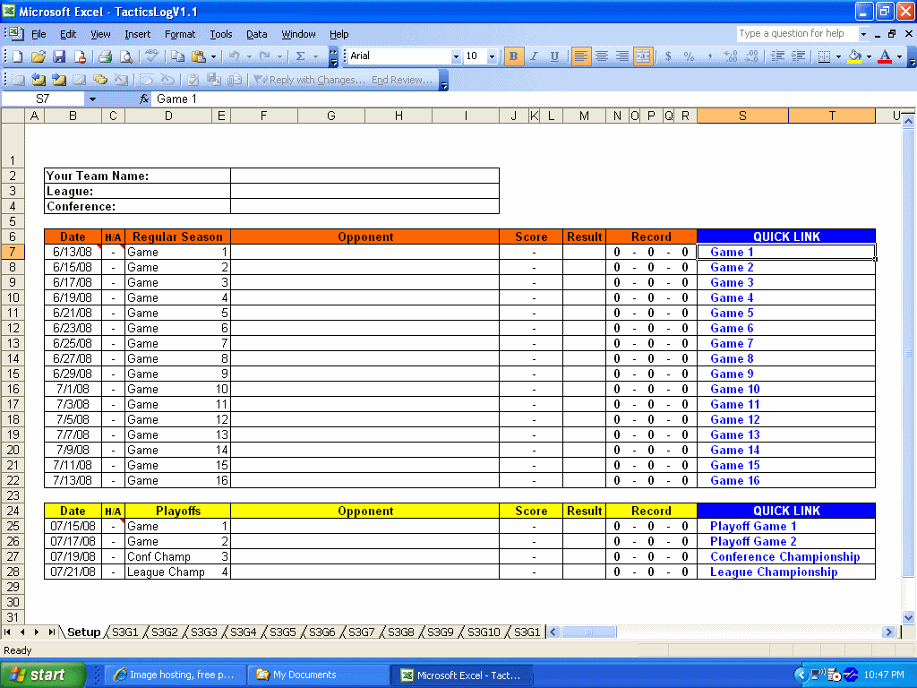Expand the Arial font name dropdown
Image resolution: width=917 pixels, height=688 pixels.
coord(456,56)
